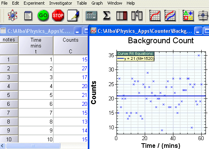209x149 pixels.
Task: Click the Time cell in row 4
Action: point(36,86)
